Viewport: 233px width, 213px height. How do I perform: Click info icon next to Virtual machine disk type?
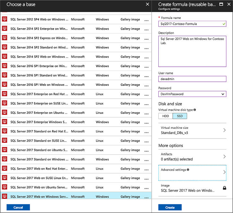pyautogui.click(x=195, y=110)
